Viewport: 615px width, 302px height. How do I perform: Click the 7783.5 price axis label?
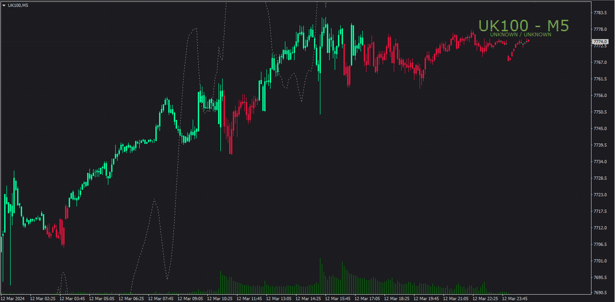point(600,12)
